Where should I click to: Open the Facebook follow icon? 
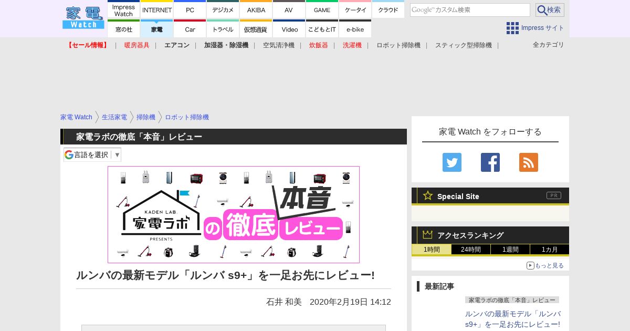click(490, 162)
